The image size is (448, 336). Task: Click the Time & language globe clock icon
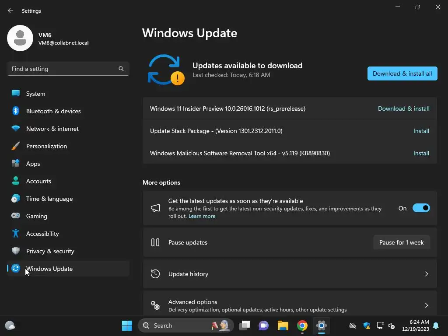tap(16, 198)
